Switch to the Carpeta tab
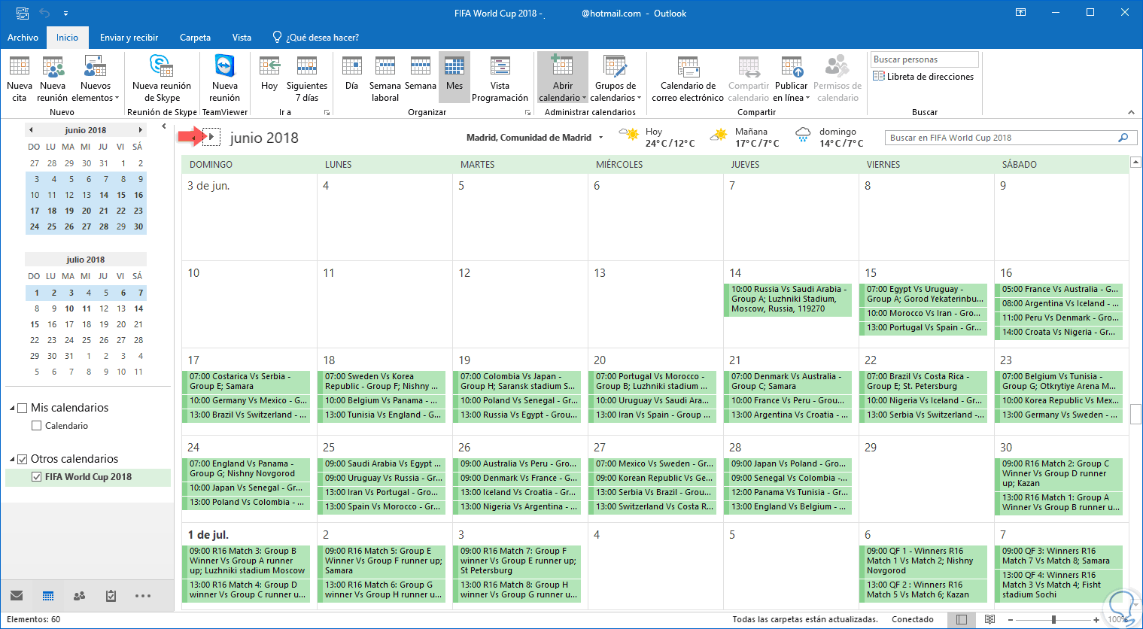The width and height of the screenshot is (1143, 629). coord(195,38)
